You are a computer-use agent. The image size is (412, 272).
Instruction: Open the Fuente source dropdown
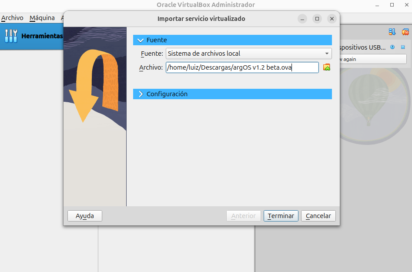click(248, 54)
